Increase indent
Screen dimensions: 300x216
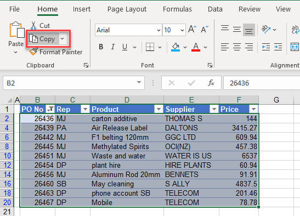(278, 47)
